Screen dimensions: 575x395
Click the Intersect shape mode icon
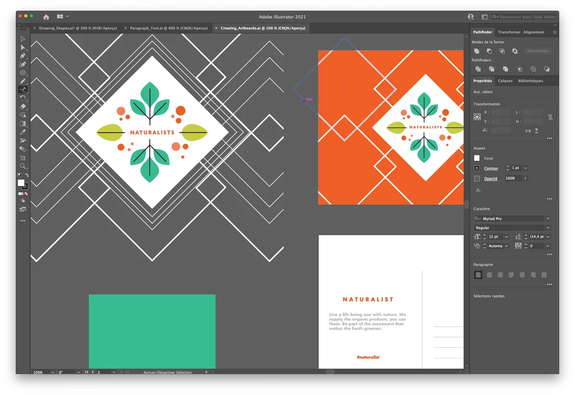(502, 51)
